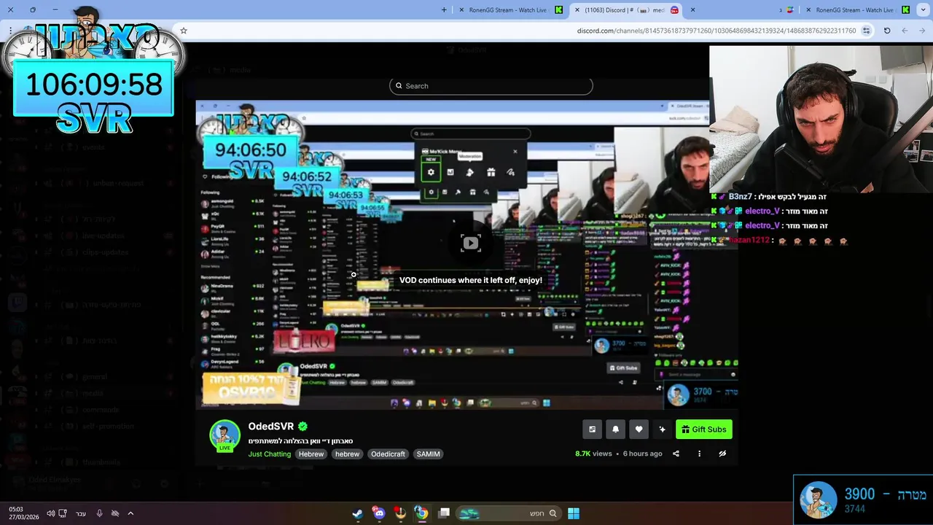Open Steam from the taskbar
The width and height of the screenshot is (933, 525).
pos(357,513)
